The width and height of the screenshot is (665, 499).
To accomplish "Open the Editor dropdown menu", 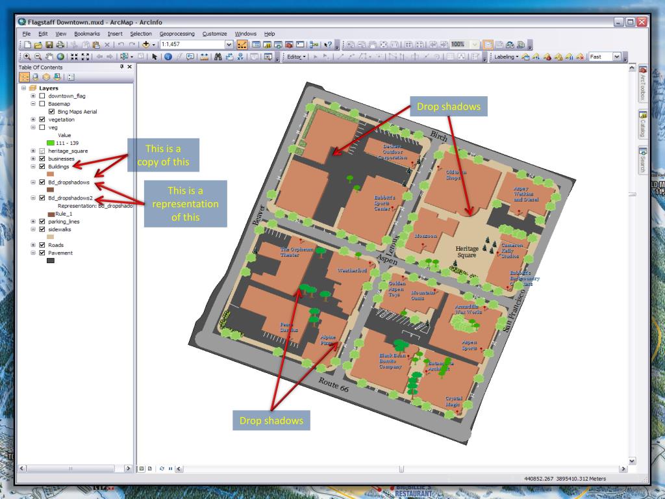I will click(x=296, y=57).
